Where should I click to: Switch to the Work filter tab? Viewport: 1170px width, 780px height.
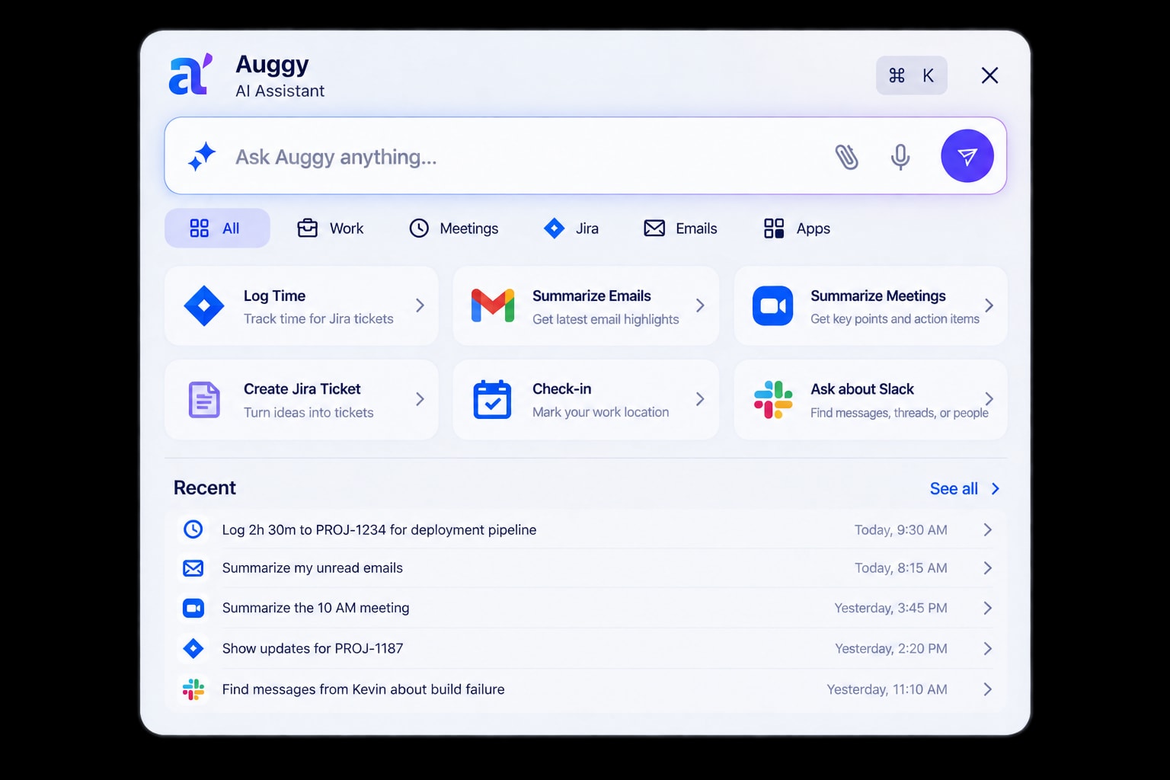tap(330, 228)
